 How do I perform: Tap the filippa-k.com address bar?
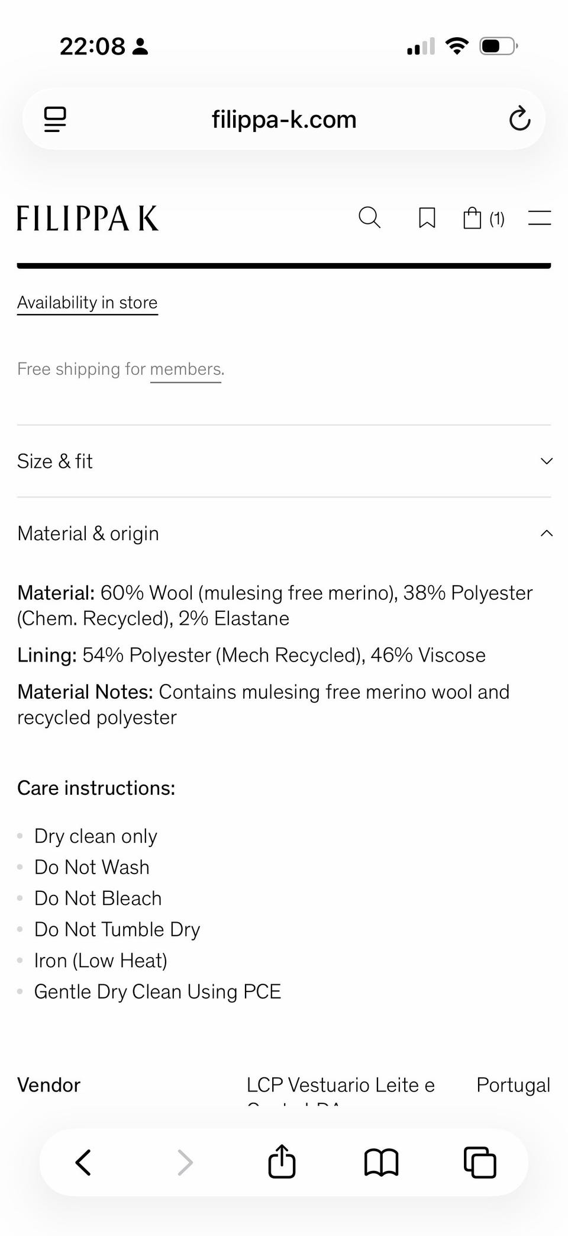pos(284,119)
